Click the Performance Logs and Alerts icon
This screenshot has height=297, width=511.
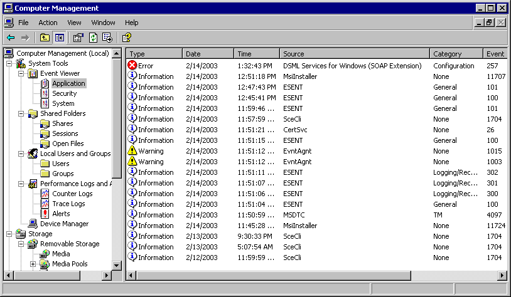click(33, 184)
